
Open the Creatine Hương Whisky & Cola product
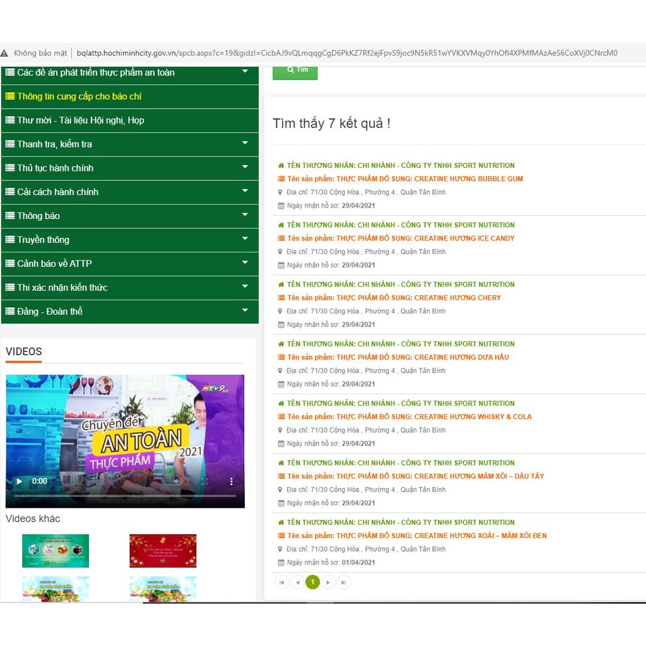[x=409, y=417]
